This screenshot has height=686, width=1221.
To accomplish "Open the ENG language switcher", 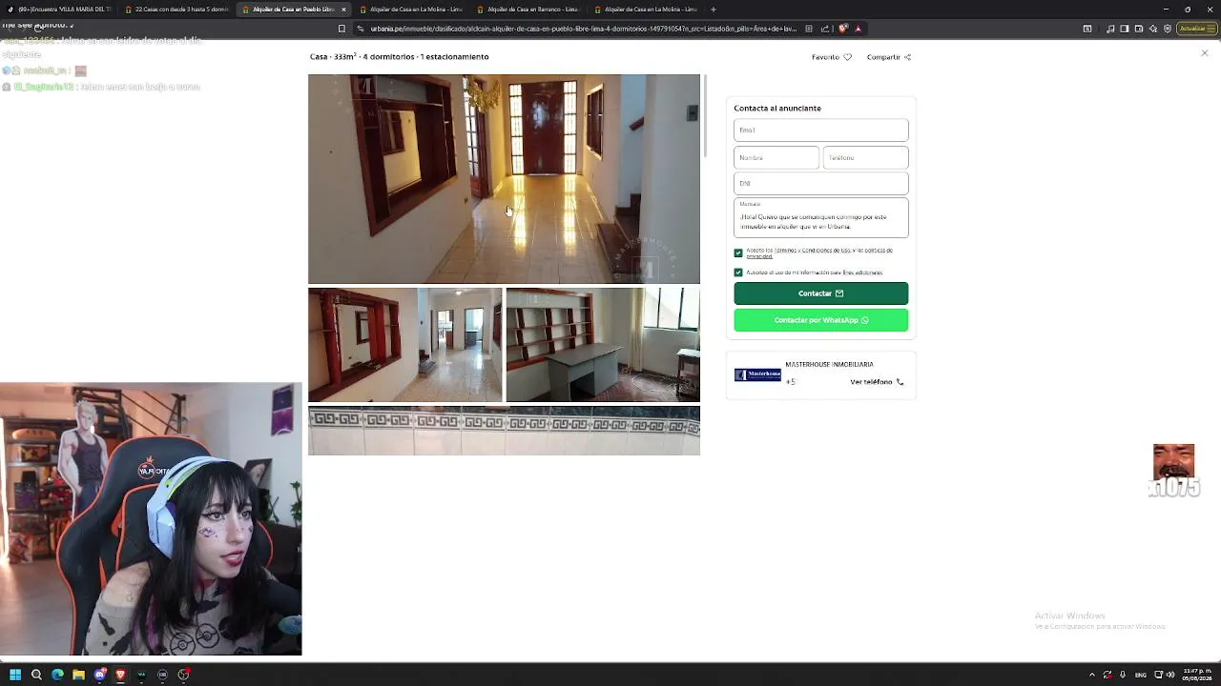I will 1141,675.
